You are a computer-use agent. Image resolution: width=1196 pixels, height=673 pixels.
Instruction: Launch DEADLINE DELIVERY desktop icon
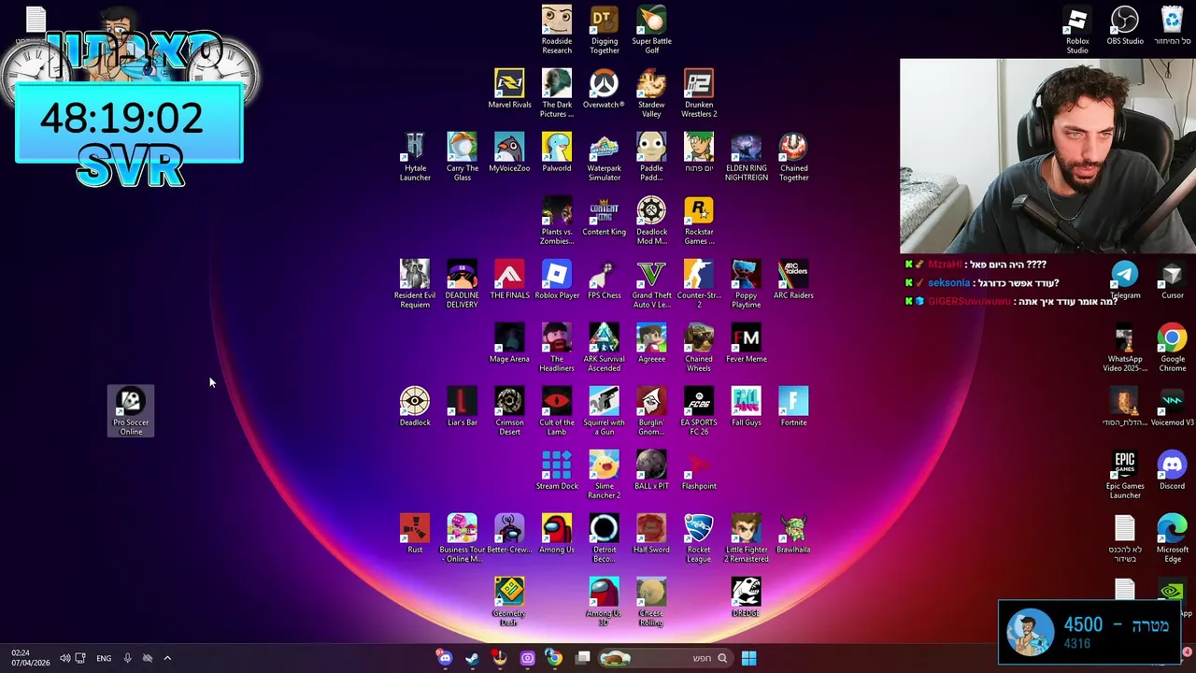click(x=463, y=284)
